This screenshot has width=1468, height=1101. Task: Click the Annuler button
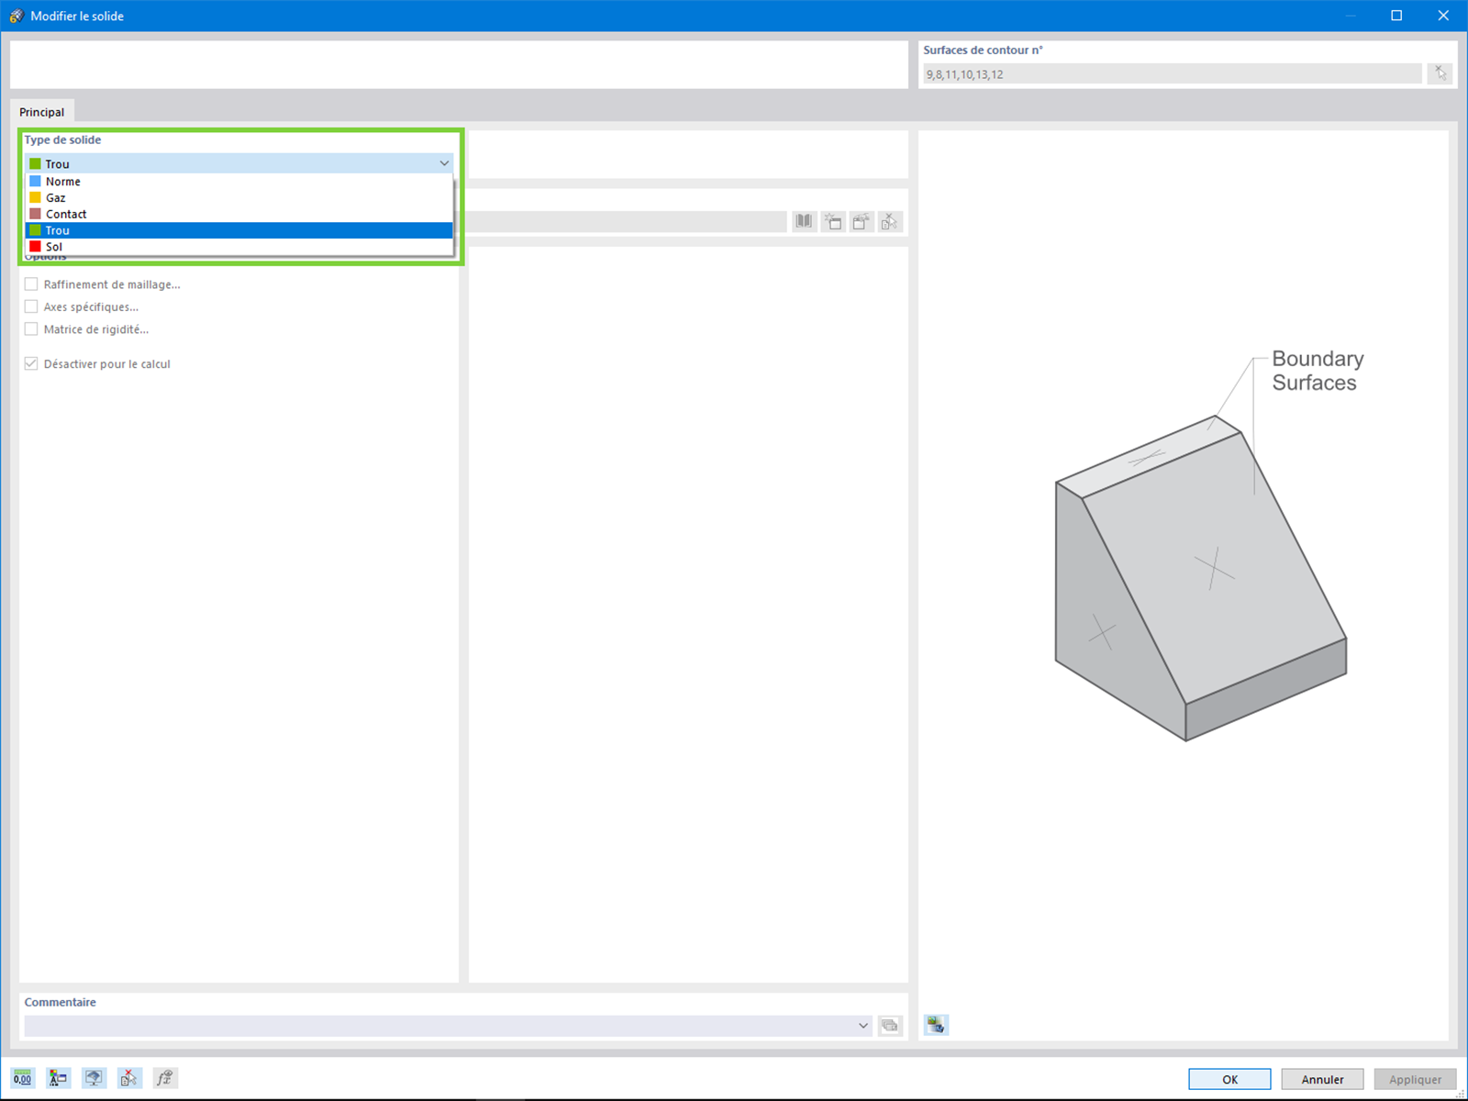click(x=1322, y=1079)
